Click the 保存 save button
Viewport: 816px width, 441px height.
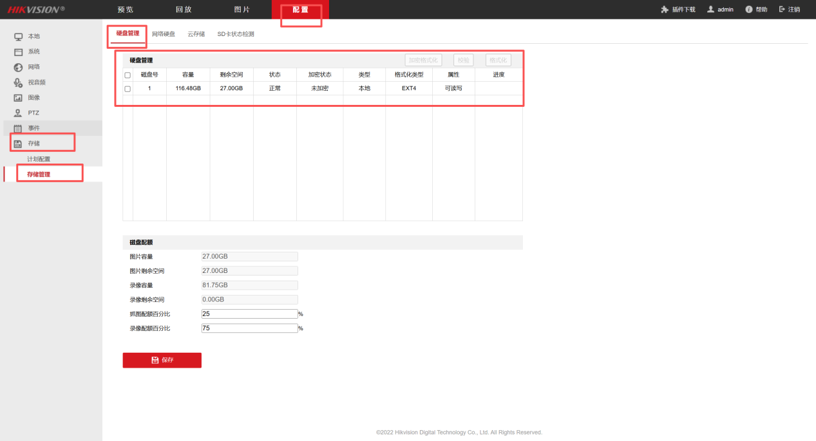pyautogui.click(x=162, y=361)
